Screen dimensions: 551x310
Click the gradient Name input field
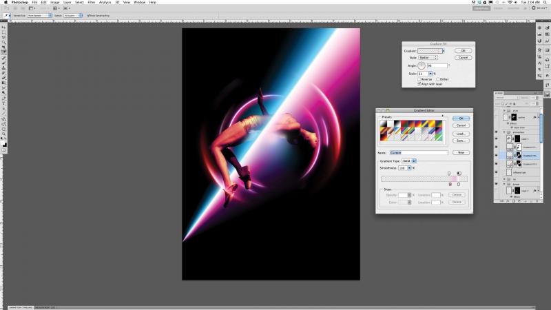(x=419, y=152)
